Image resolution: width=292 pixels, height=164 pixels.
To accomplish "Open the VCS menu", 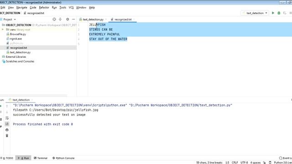I will tap(71, 7).
